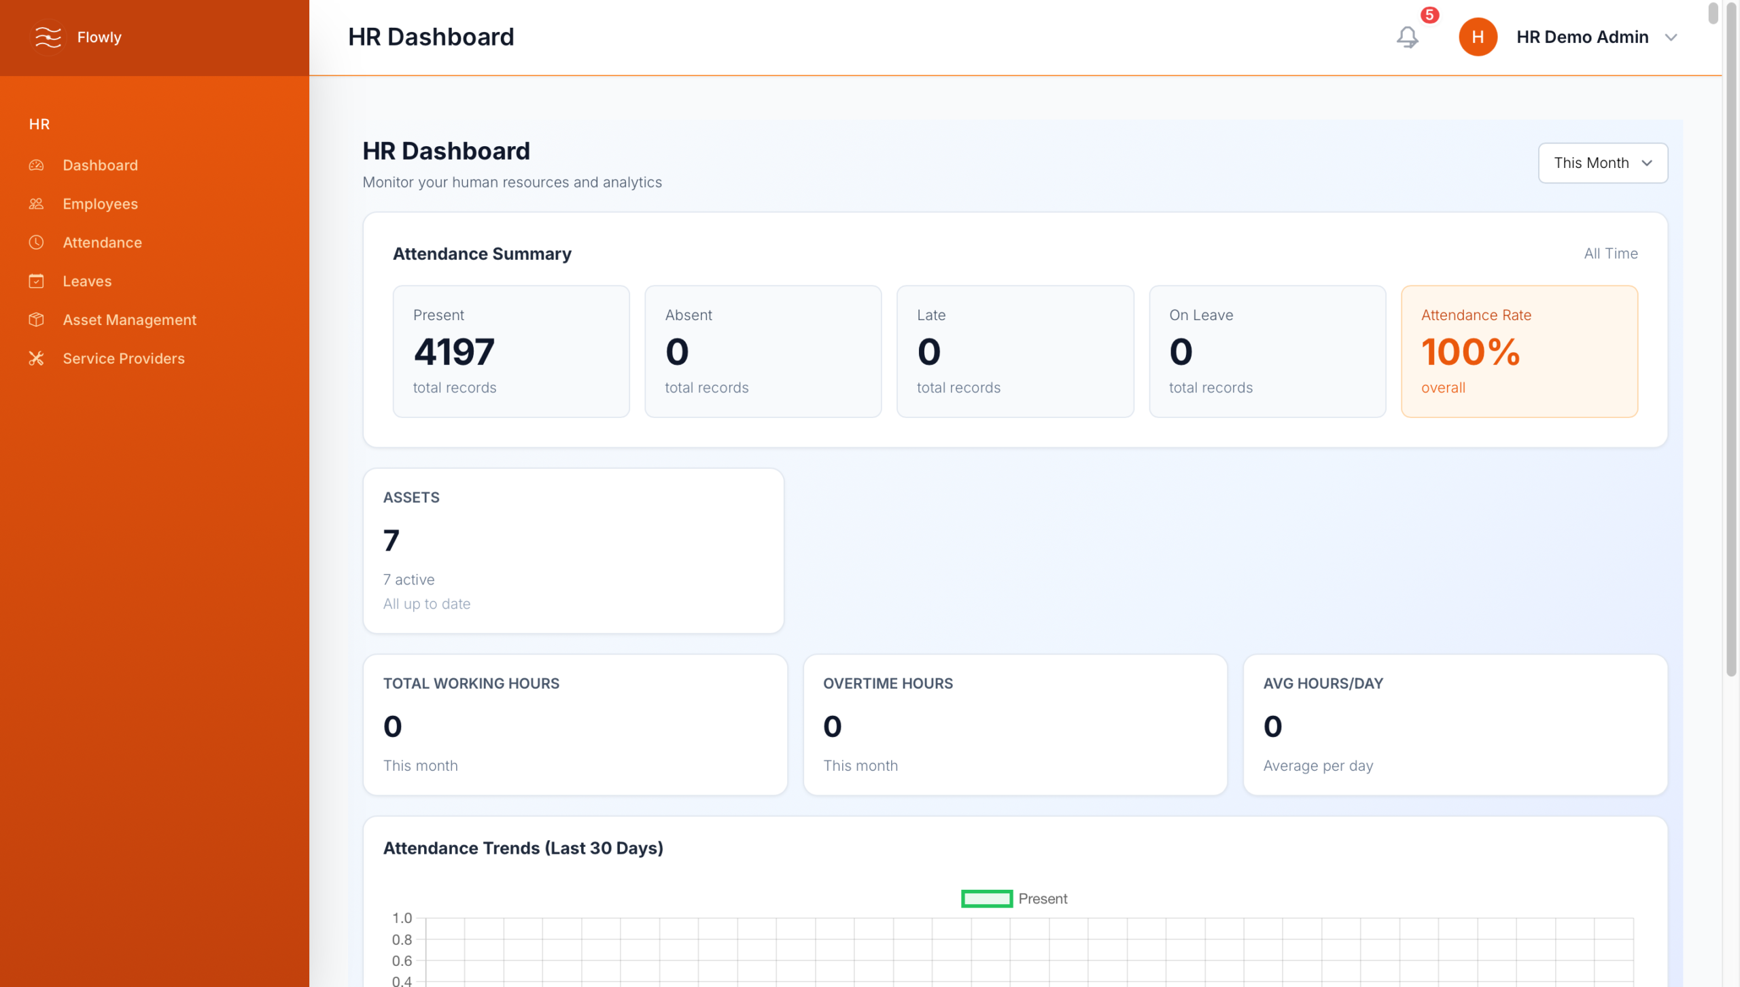Click the Service Providers tools icon
Screen dimensions: 1740x987
tap(36, 358)
